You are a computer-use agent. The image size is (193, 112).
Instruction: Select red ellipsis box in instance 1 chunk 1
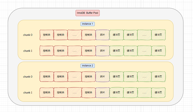(75, 51)
